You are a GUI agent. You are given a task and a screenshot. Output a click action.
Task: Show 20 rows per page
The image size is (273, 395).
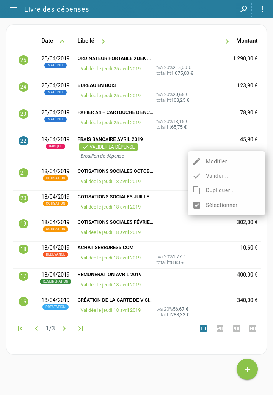tap(220, 329)
